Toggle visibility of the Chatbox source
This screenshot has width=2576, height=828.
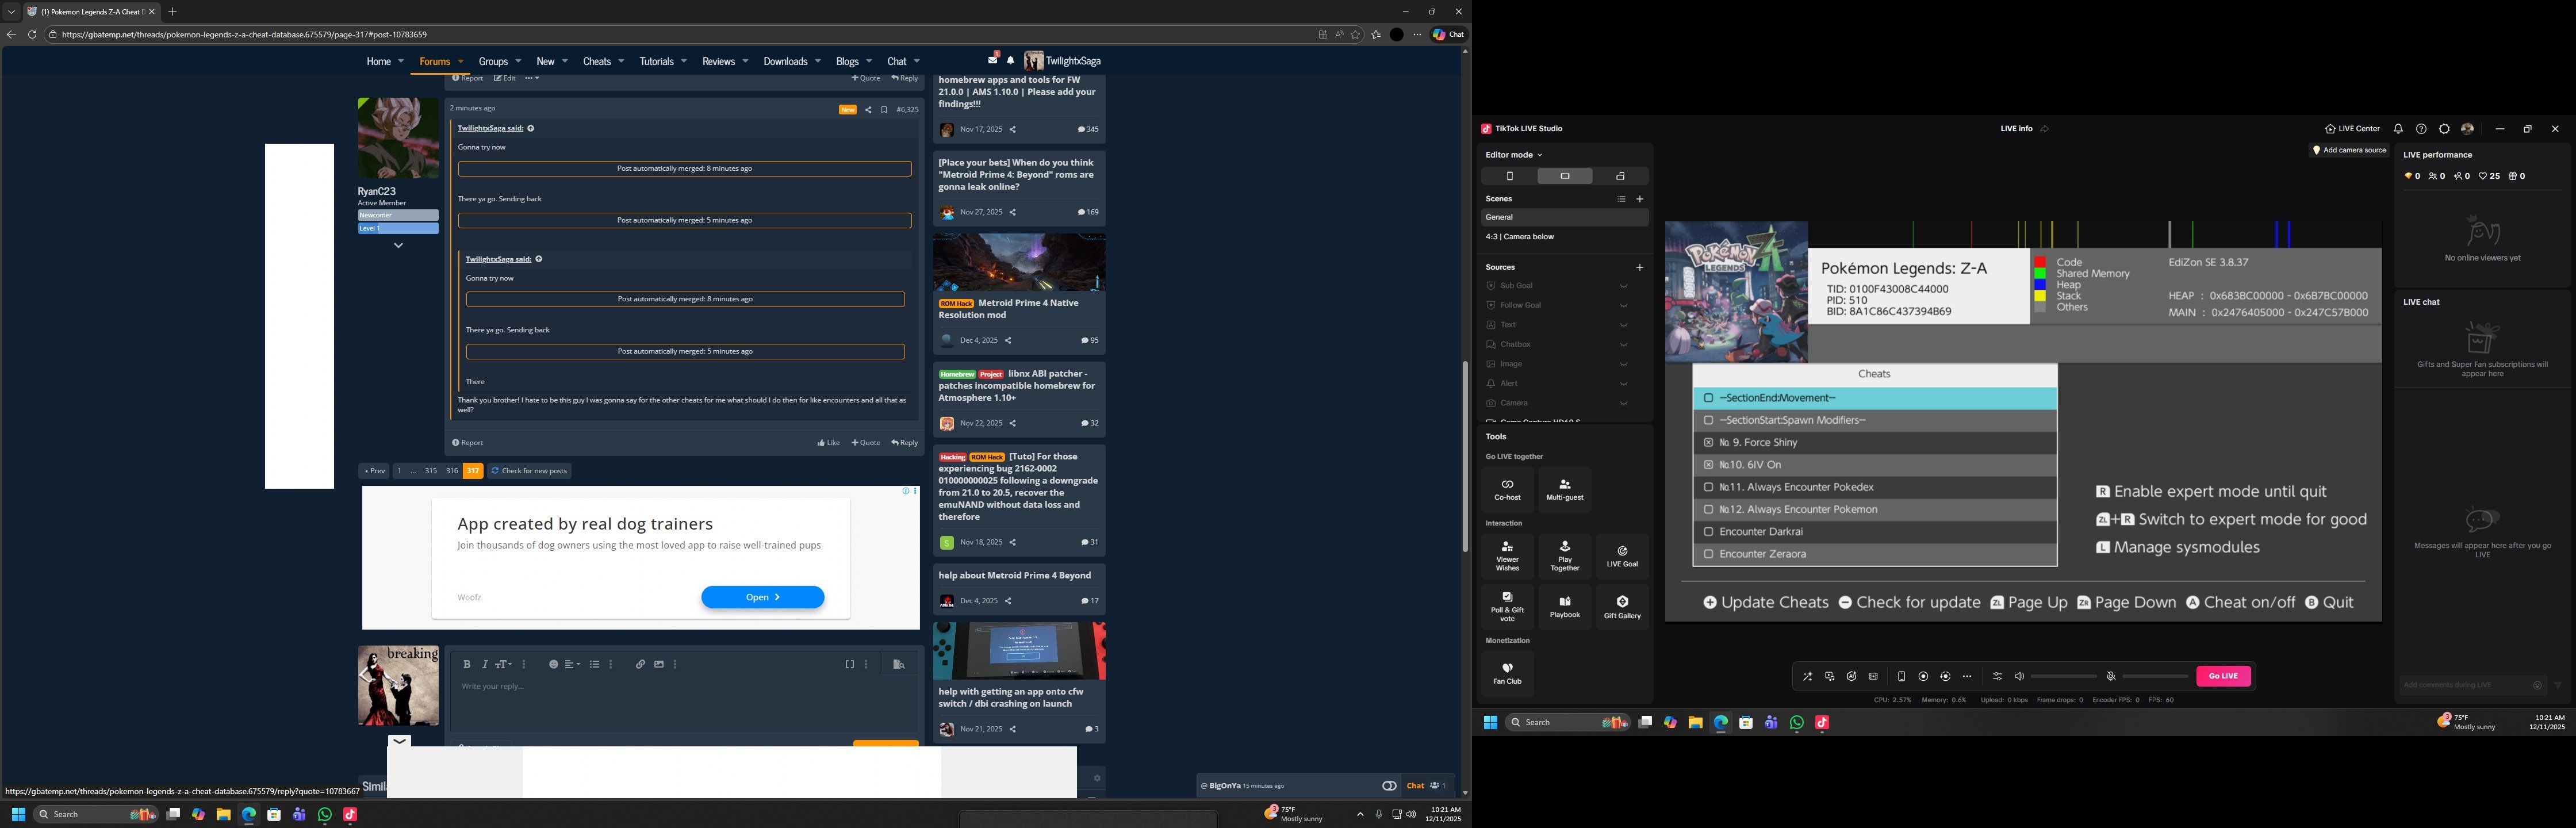point(1623,344)
